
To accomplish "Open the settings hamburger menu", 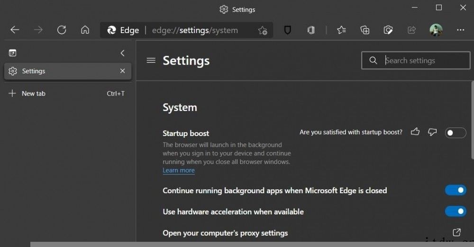I will [x=151, y=60].
